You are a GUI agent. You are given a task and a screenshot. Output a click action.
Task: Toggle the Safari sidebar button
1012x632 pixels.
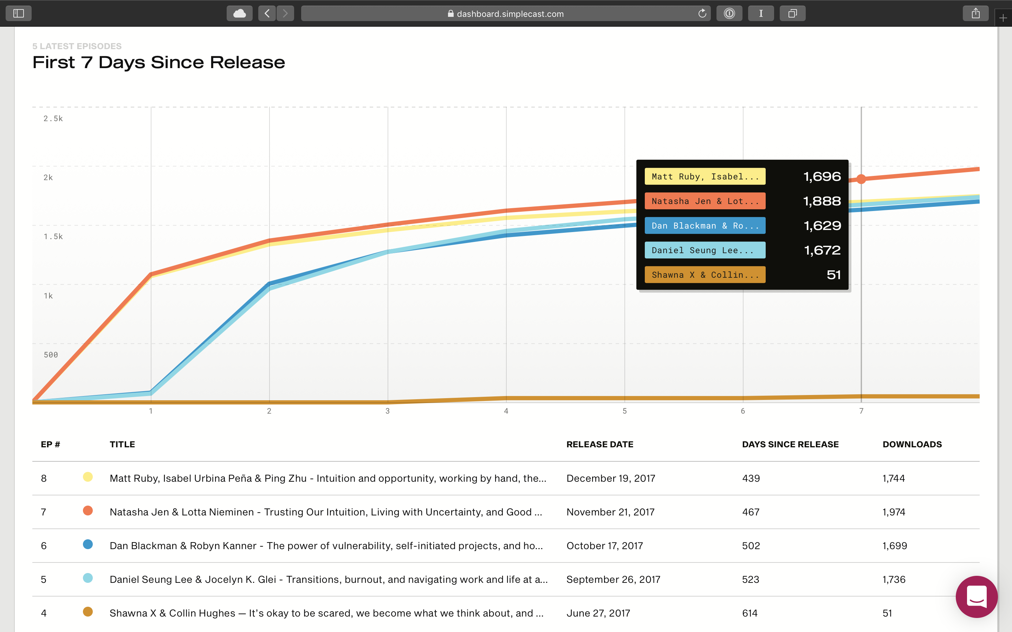(18, 13)
